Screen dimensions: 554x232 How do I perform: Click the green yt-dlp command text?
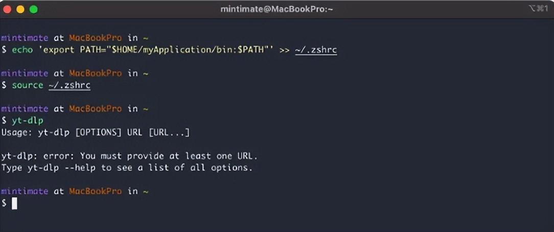click(x=28, y=121)
